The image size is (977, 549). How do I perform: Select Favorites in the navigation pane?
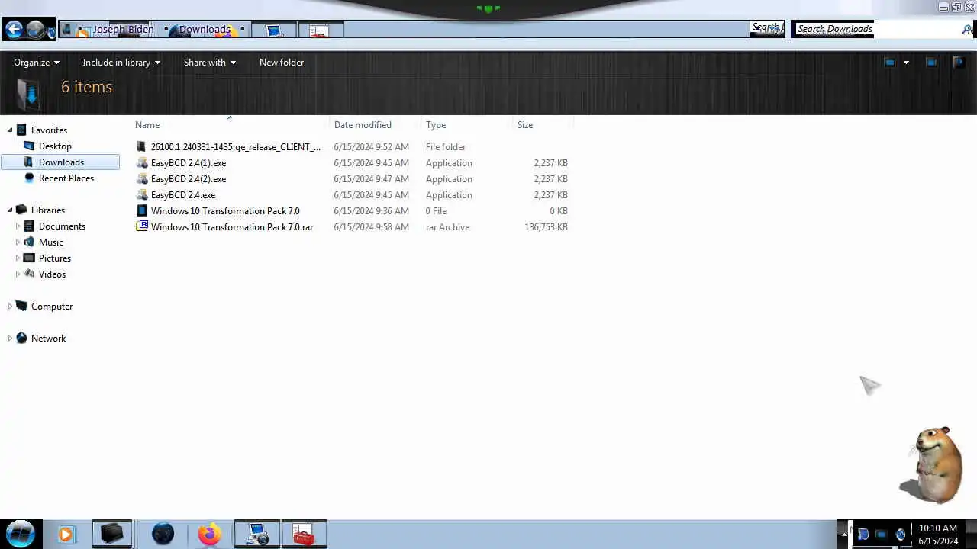49,130
